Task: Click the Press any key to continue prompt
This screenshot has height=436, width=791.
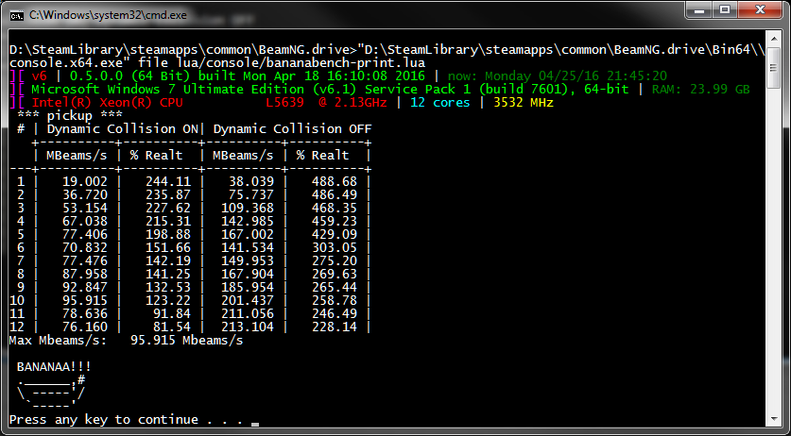Action: [126, 419]
